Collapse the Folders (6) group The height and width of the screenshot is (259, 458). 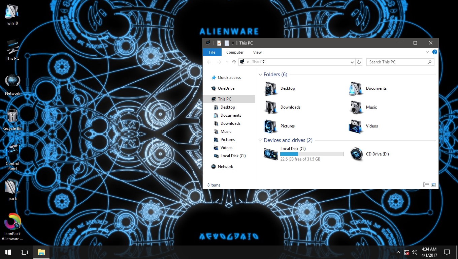pyautogui.click(x=260, y=75)
